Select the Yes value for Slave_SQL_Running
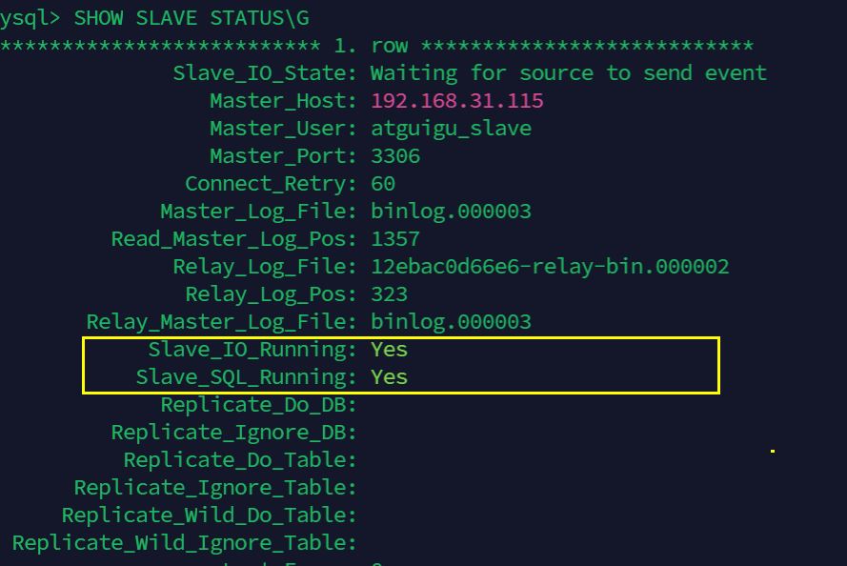 [389, 377]
